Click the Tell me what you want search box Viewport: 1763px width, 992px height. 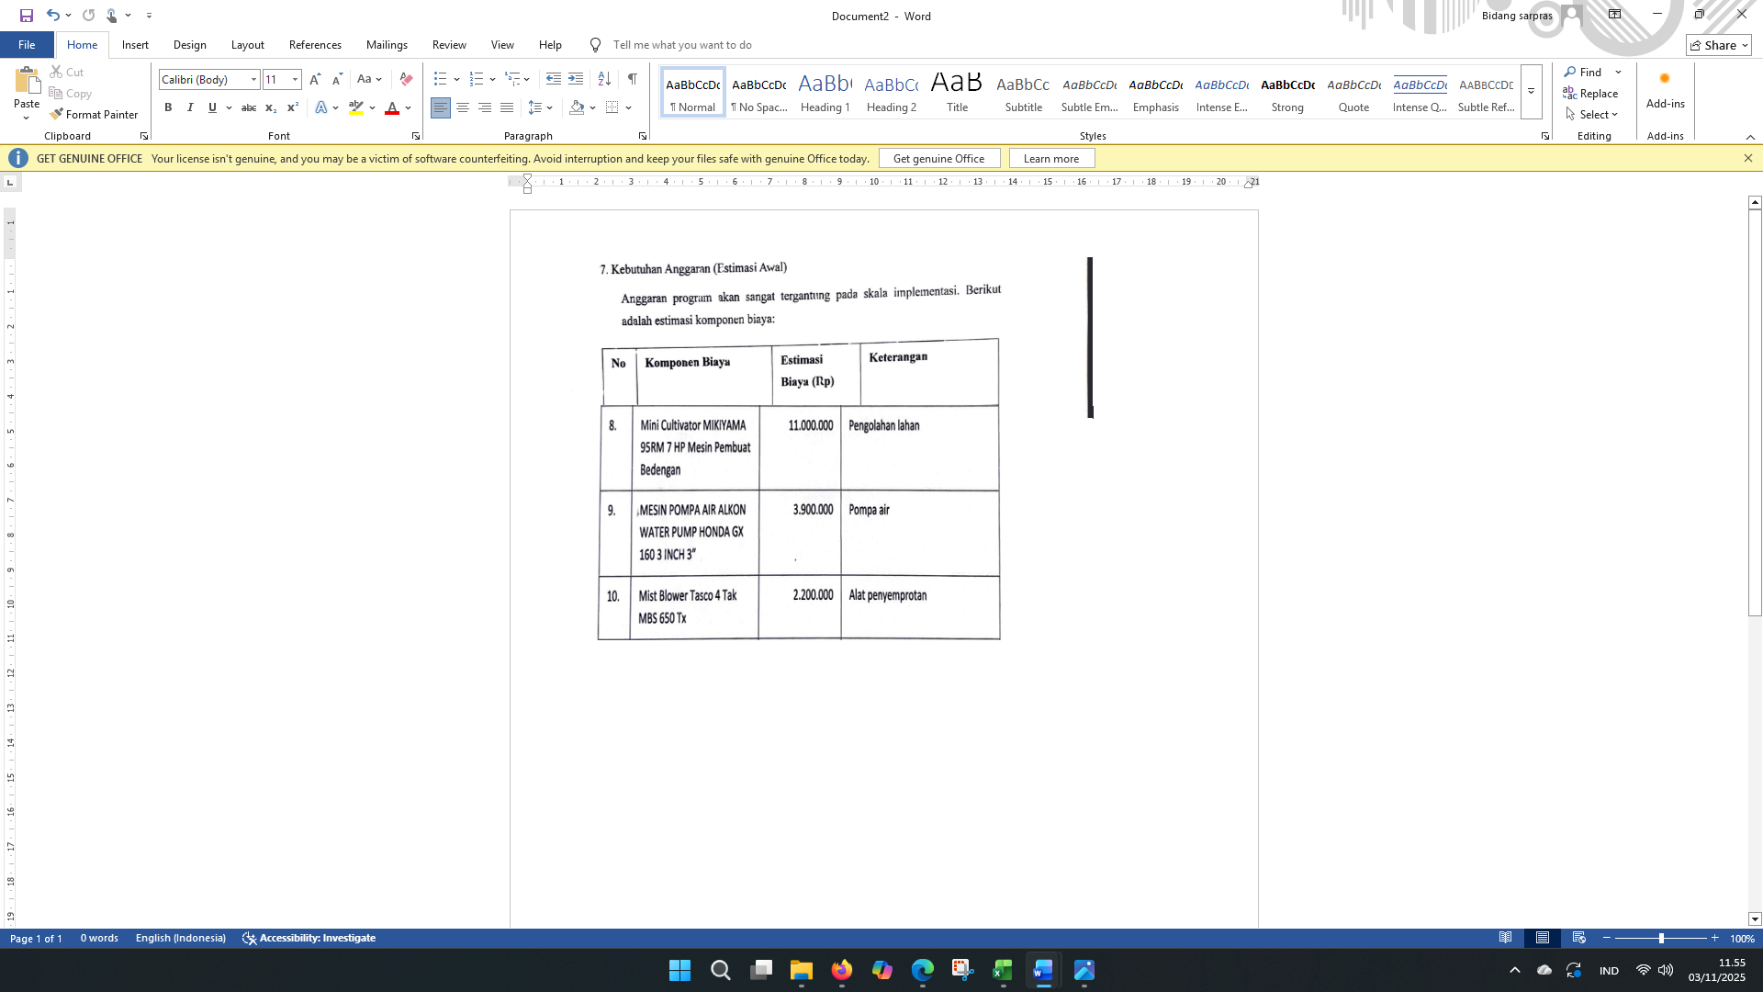click(x=682, y=45)
